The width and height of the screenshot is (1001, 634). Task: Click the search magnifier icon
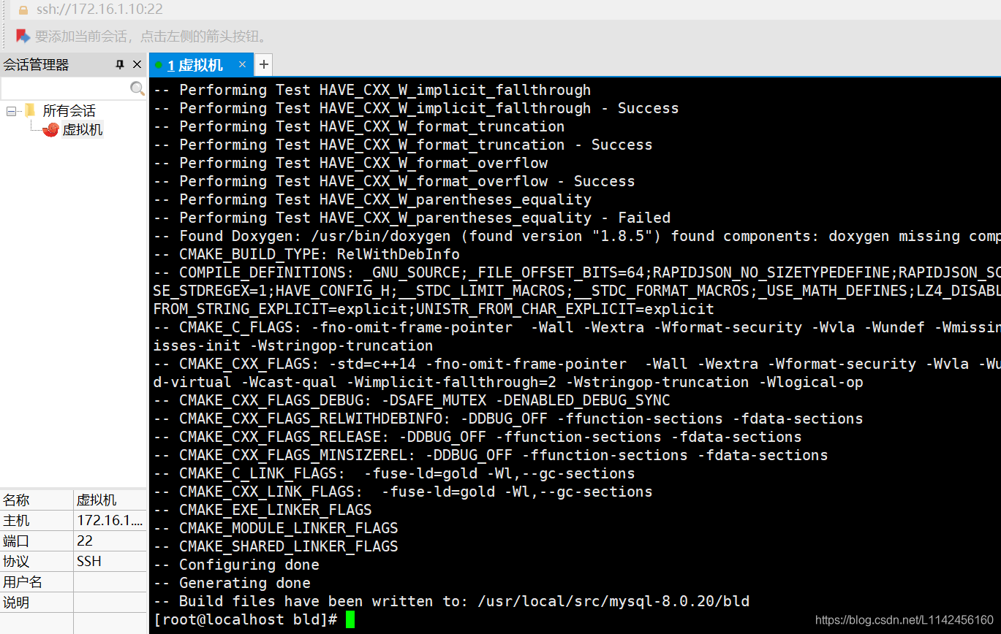tap(137, 88)
